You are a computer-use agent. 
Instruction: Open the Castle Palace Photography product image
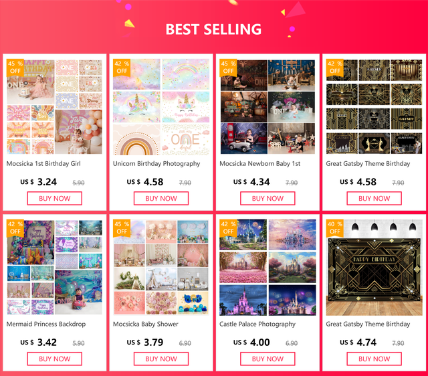coord(267,268)
